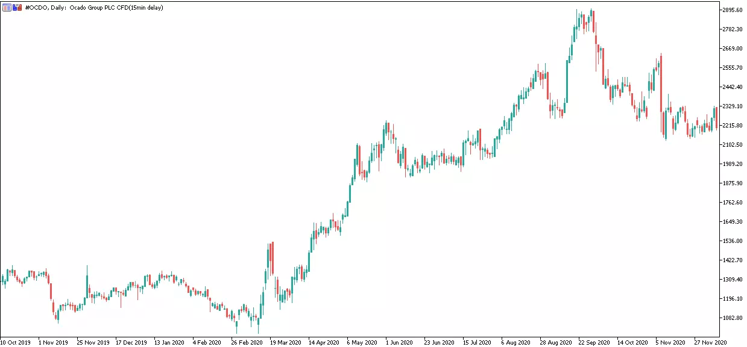Click the 1875.90 price axis label
Viewport: 747px width, 347px height.
(x=733, y=183)
